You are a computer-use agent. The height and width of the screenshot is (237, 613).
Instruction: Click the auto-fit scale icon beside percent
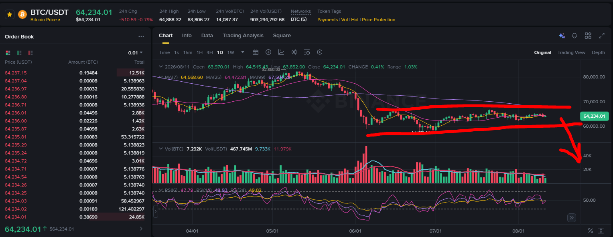tap(601, 231)
